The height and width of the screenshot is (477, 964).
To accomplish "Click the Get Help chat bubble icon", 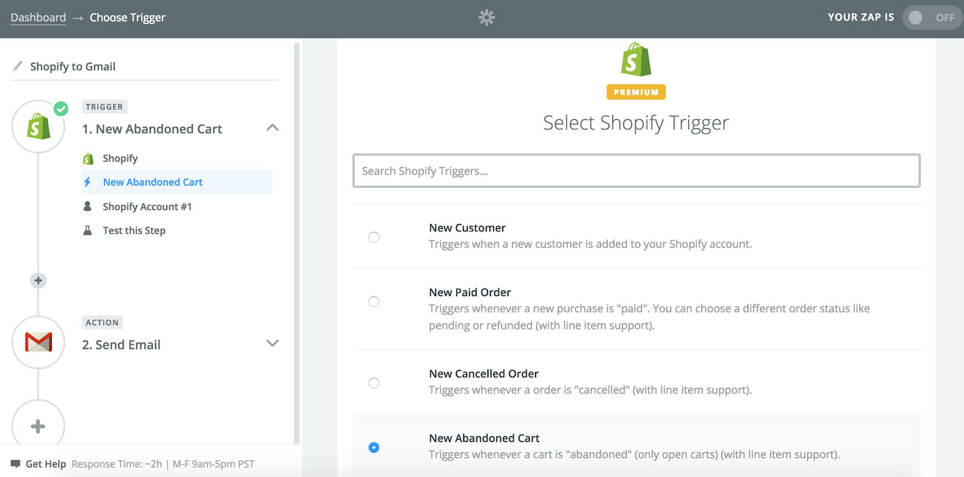I will (16, 464).
